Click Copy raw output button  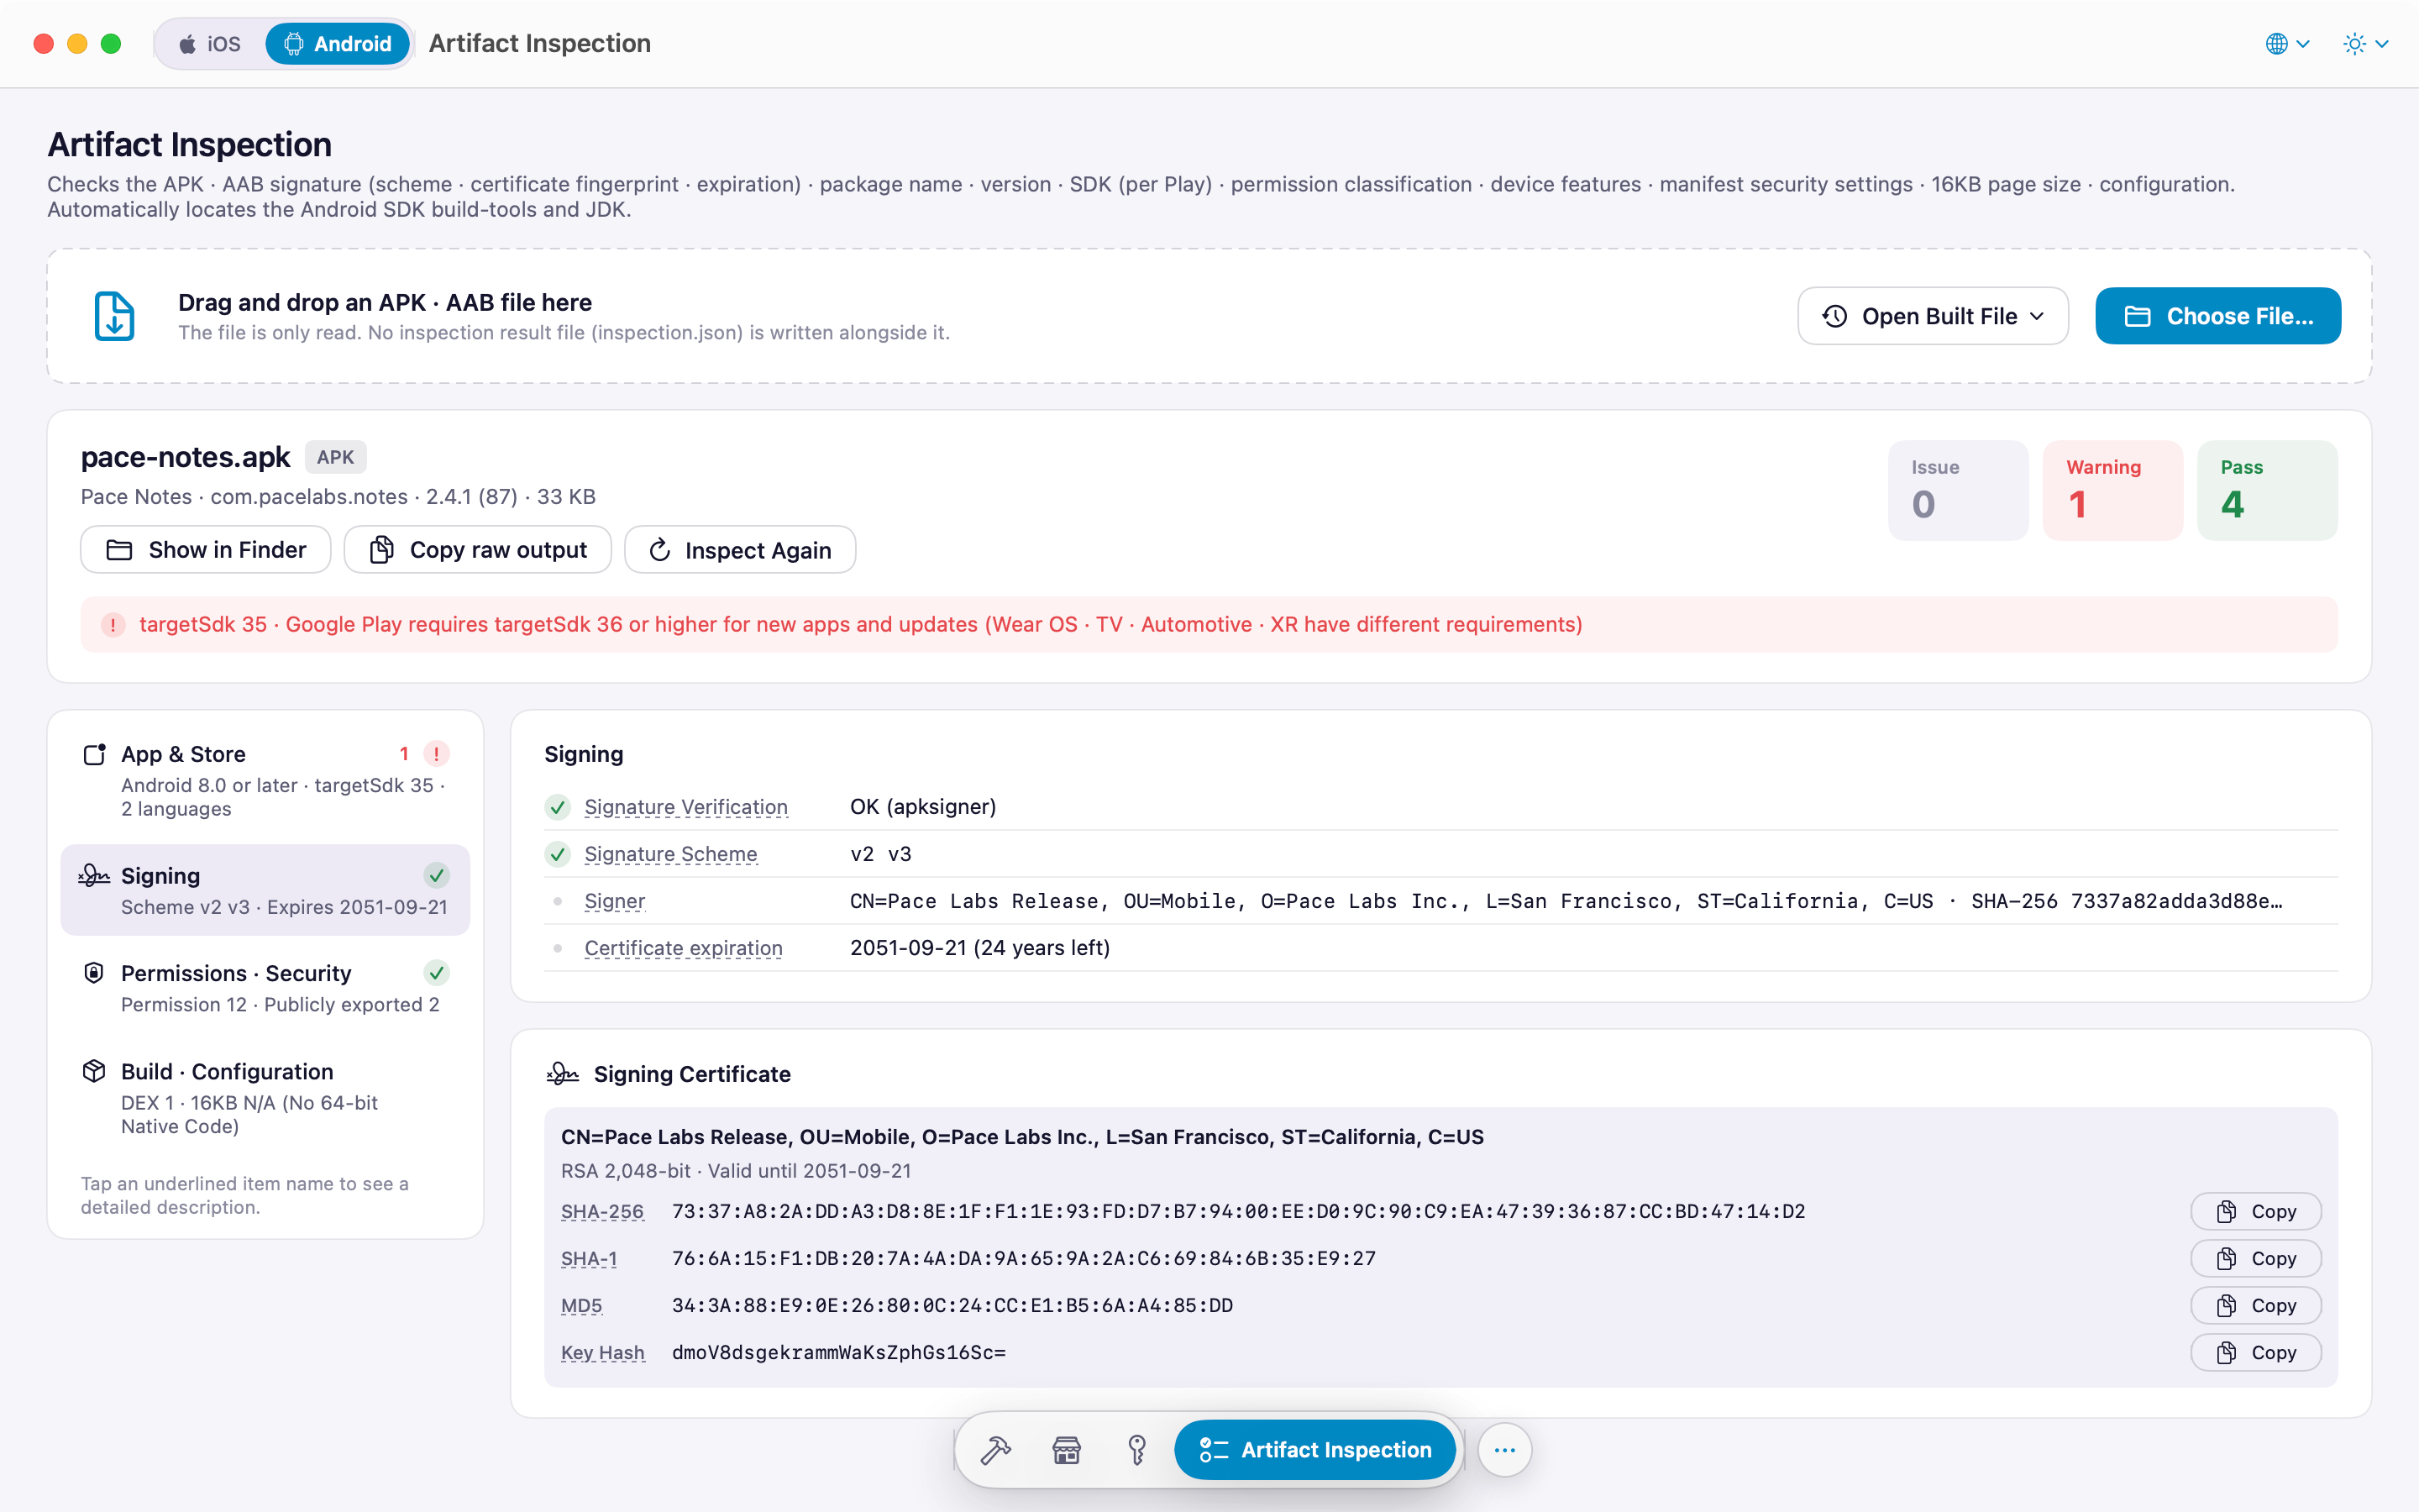[x=478, y=550]
